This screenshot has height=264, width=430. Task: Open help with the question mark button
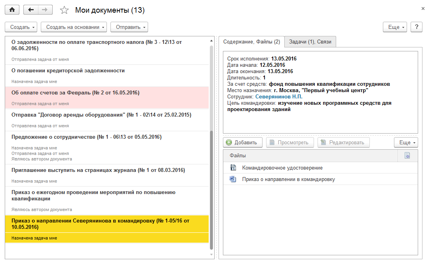(x=417, y=27)
